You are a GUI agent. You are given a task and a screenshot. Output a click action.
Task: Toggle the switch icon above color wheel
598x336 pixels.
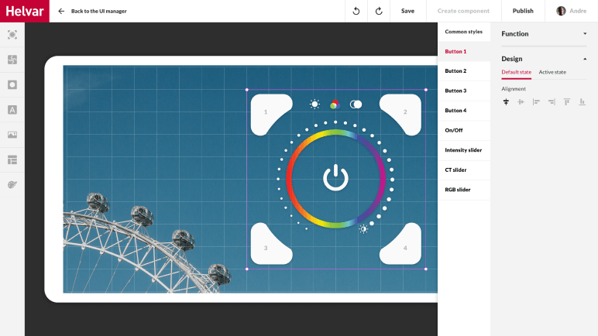tap(356, 104)
